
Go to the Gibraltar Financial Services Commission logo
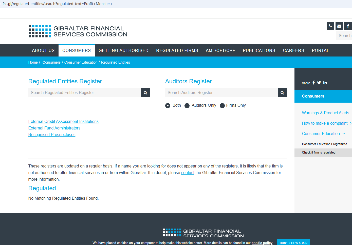(x=78, y=31)
